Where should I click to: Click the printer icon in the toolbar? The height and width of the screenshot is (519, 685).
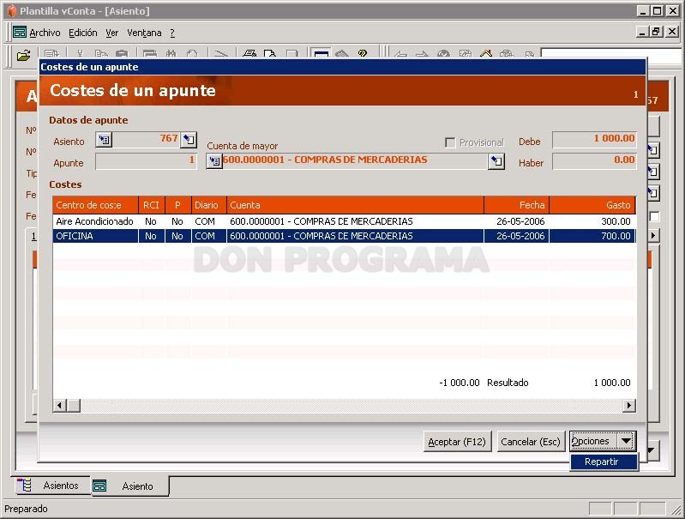(x=249, y=54)
